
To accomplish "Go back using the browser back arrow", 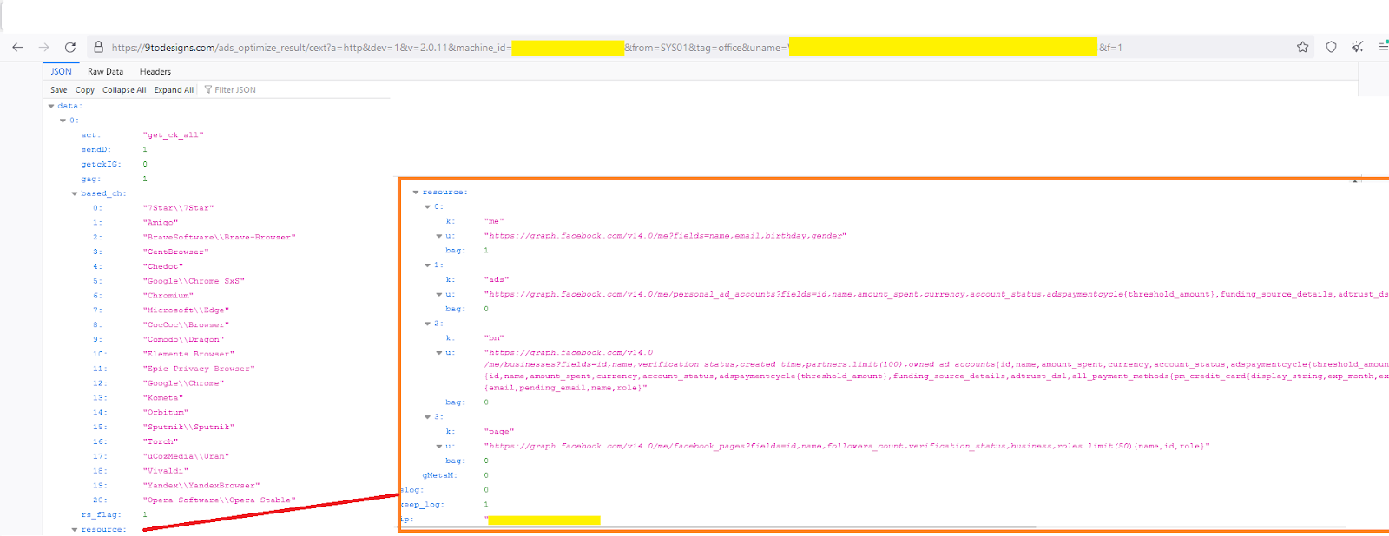I will [17, 47].
